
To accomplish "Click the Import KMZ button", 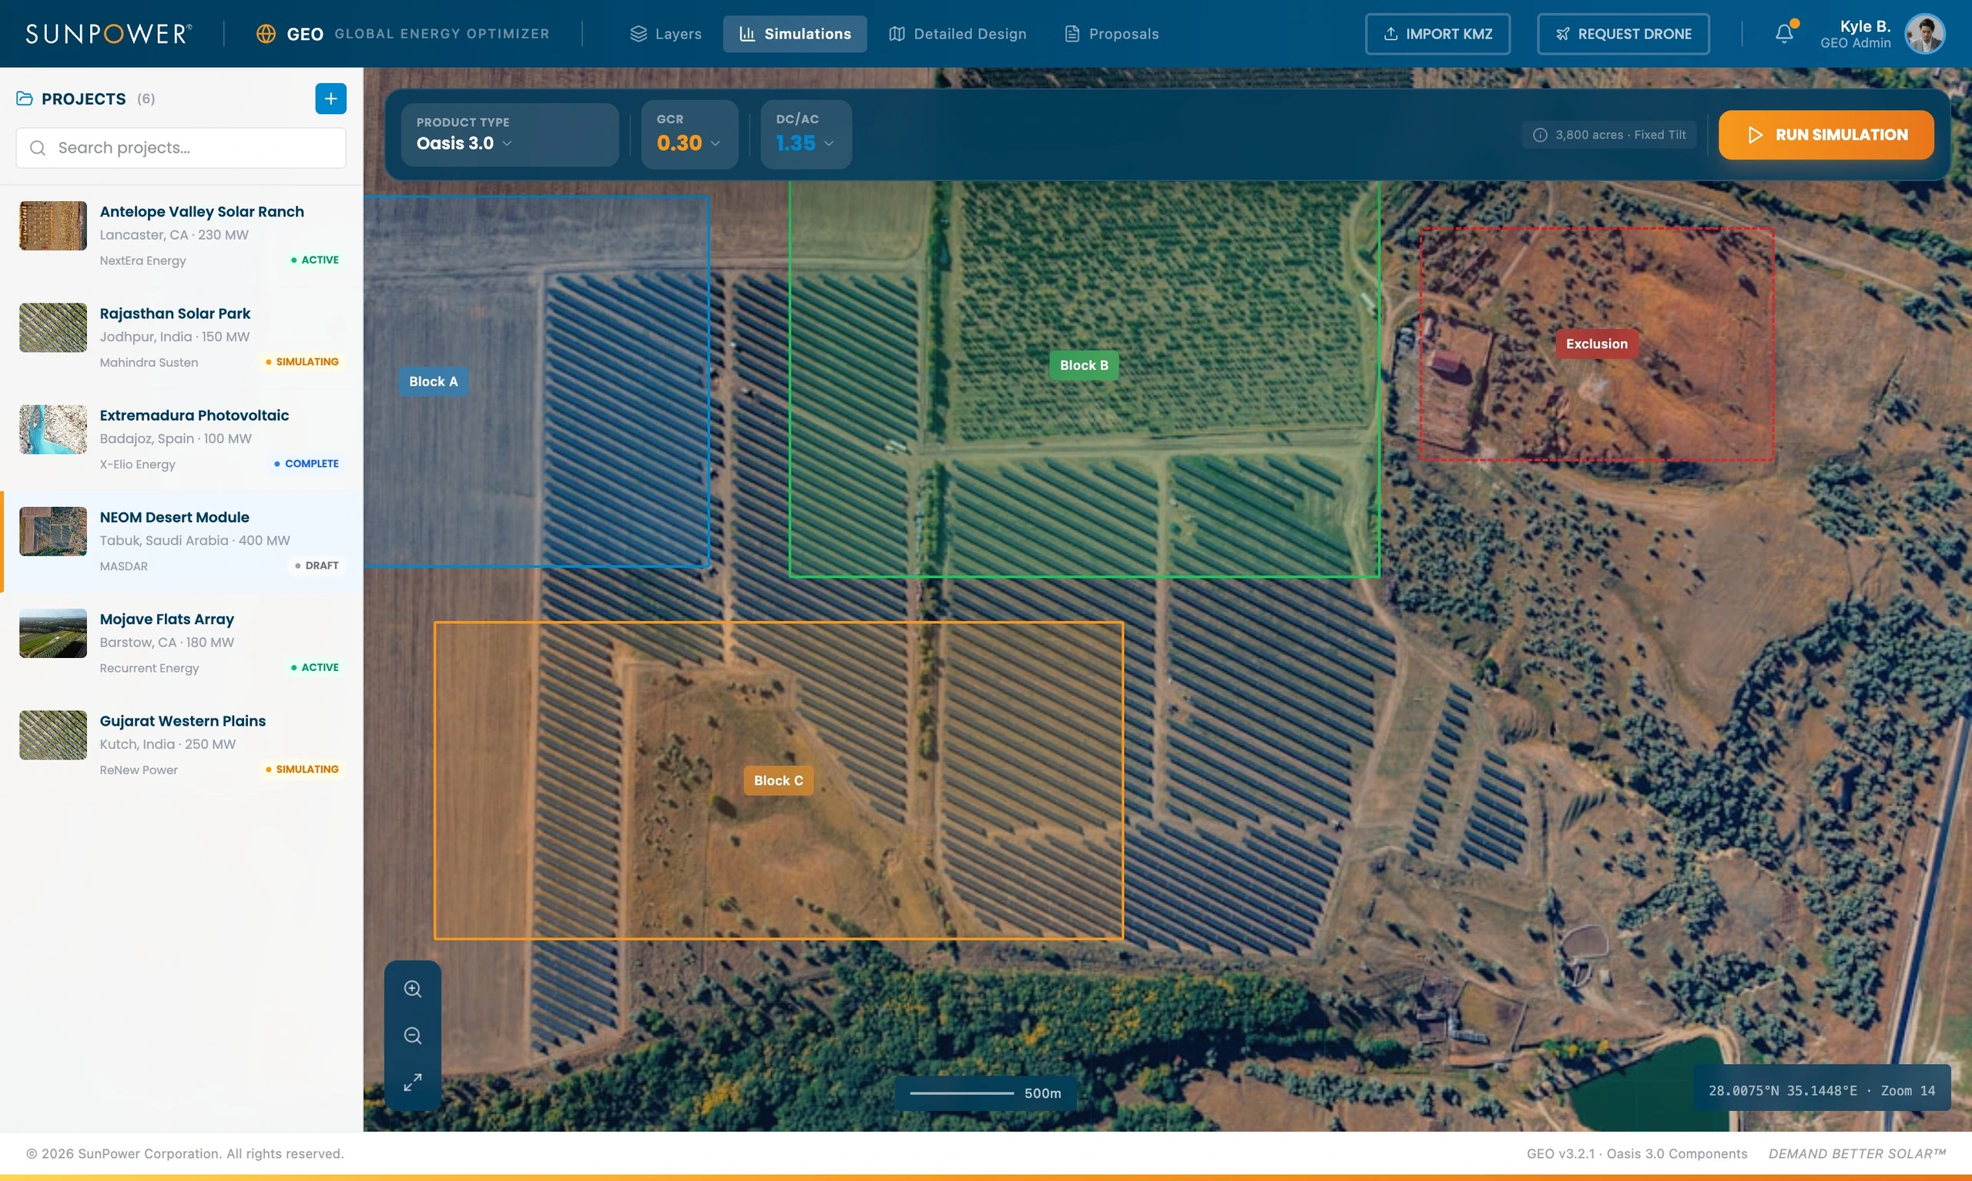I will (x=1437, y=33).
